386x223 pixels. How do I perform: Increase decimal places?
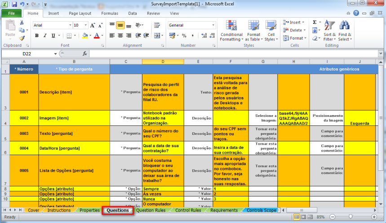click(x=204, y=36)
